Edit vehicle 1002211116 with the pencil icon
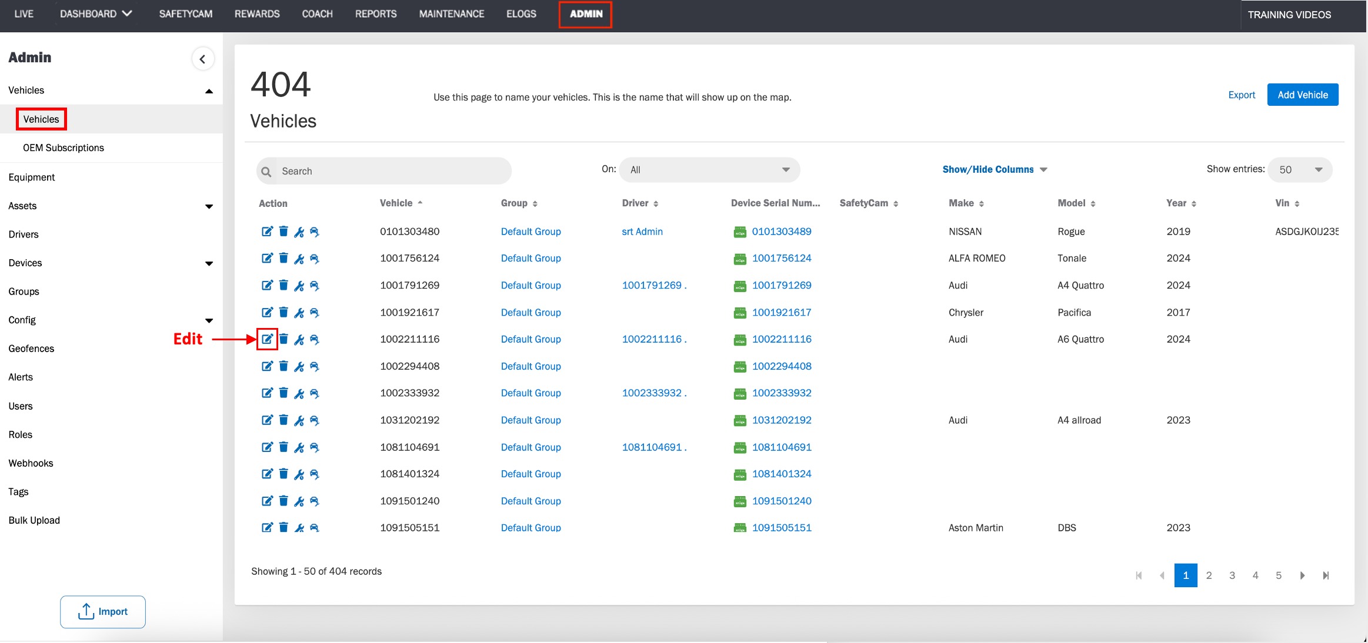This screenshot has height=643, width=1368. click(267, 339)
